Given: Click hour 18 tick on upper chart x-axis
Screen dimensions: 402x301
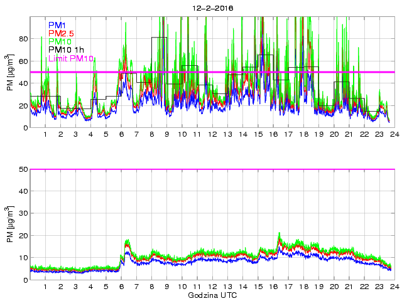Looking at the screenshot, I should point(303,135).
